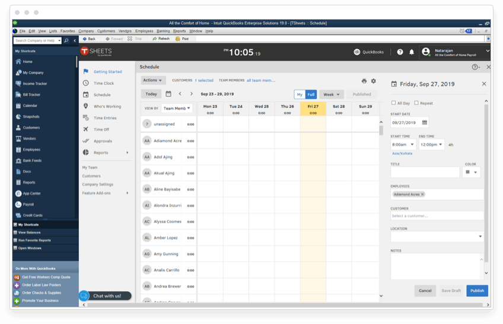Open the Week view dropdown

(x=332, y=94)
